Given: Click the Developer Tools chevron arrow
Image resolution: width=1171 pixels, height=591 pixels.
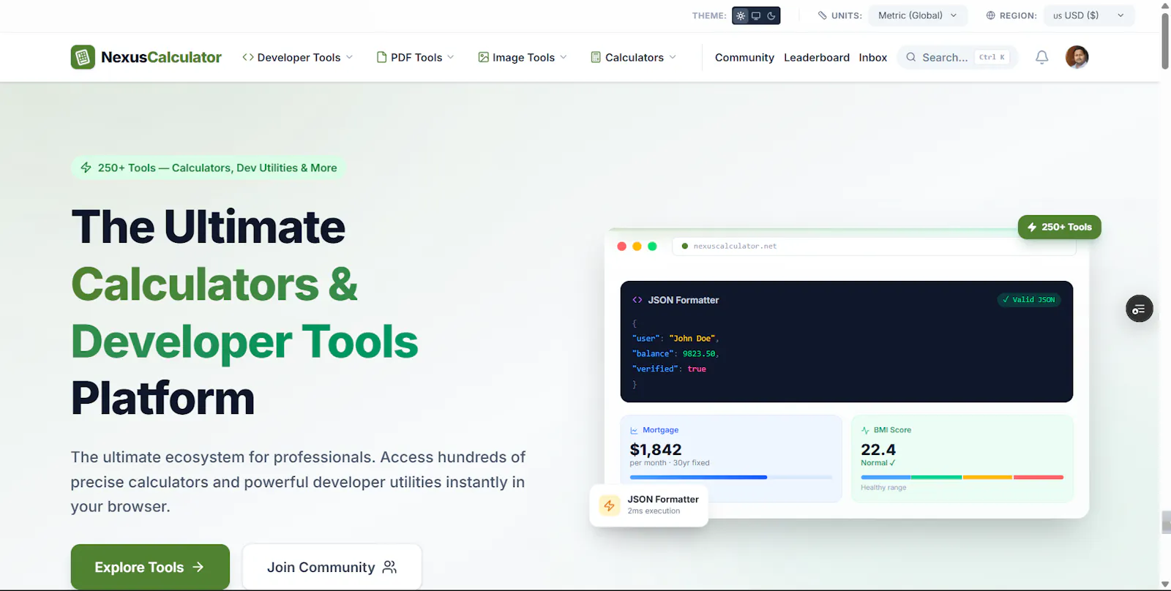Looking at the screenshot, I should pos(350,57).
